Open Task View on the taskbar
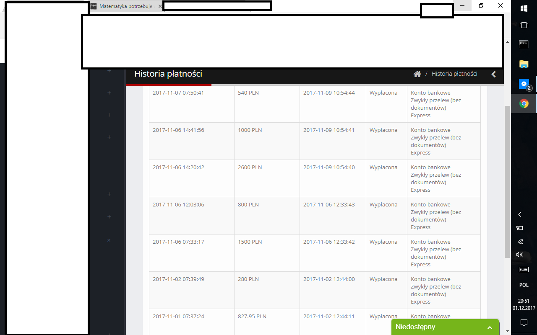Image resolution: width=537 pixels, height=335 pixels. [524, 25]
